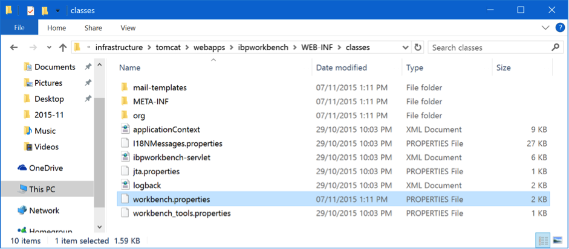Switch to the Home ribbon tab
The image size is (569, 249).
coord(57,28)
